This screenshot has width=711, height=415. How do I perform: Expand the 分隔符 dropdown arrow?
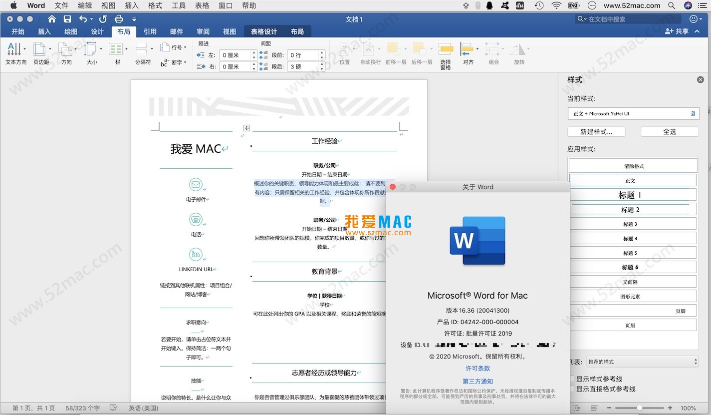pos(152,49)
